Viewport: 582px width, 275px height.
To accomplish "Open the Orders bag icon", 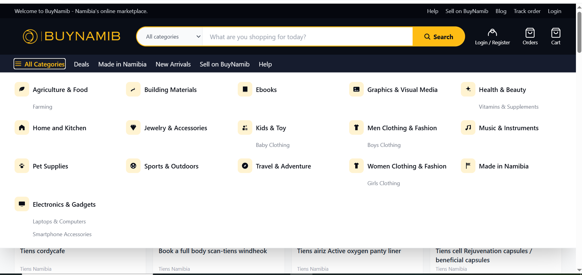I will (530, 32).
